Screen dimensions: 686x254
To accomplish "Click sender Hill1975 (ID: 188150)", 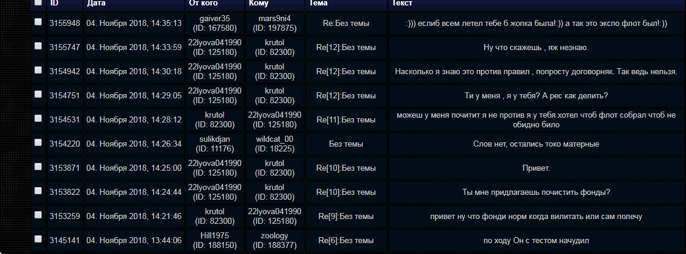I will [214, 241].
